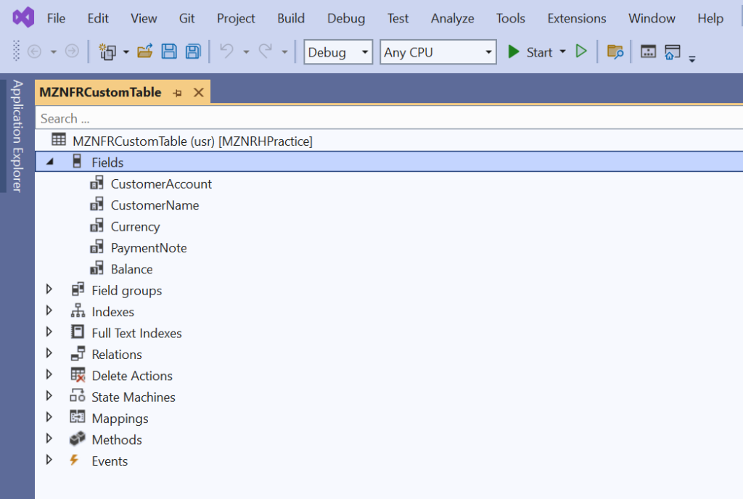
Task: Click the Indexes hierarchy icon
Action: tap(78, 310)
